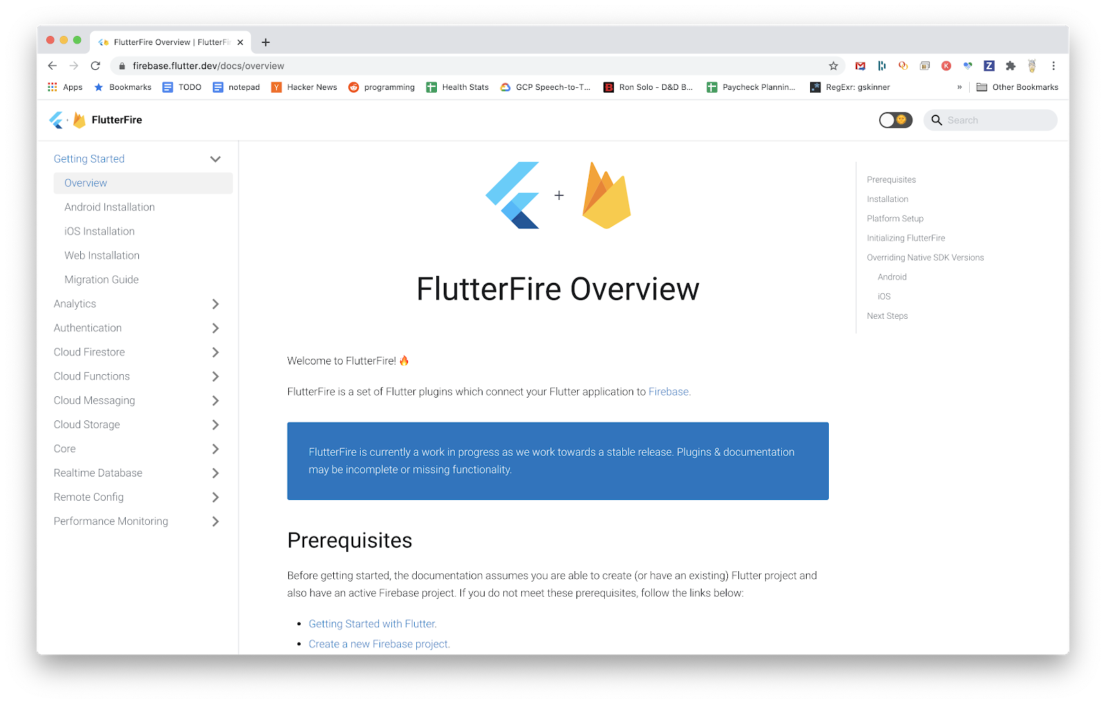Expand the Core section
The image size is (1106, 704).
215,450
